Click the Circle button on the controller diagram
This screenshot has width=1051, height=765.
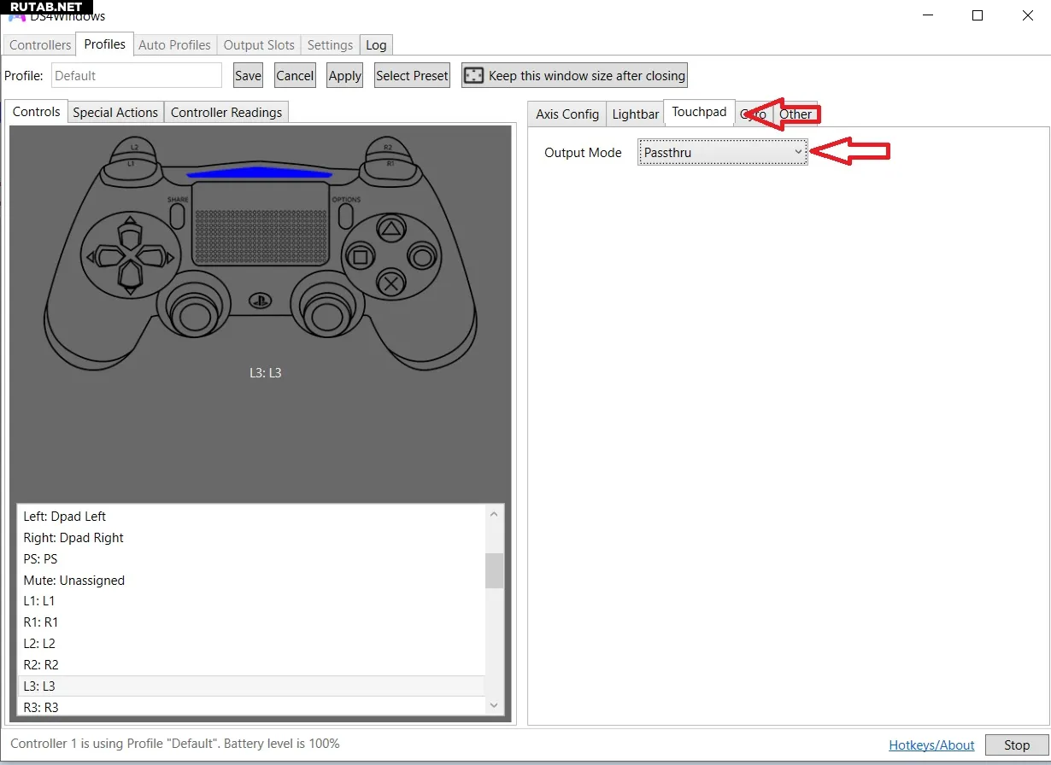coord(421,256)
